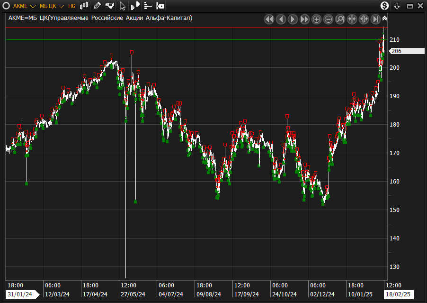The height and width of the screenshot is (303, 427).
Task: Open the indicators icon in toolbar
Action: click(x=110, y=6)
